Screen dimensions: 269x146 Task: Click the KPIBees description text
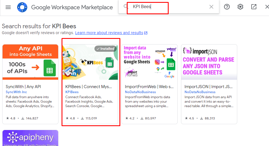(x=89, y=102)
